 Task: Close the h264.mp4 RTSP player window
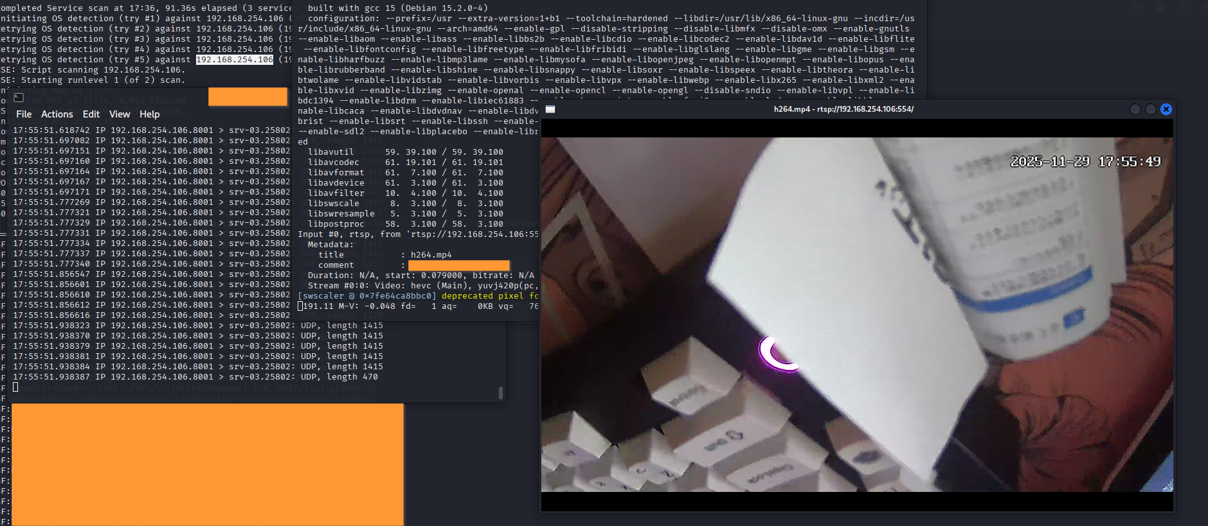click(x=1166, y=109)
